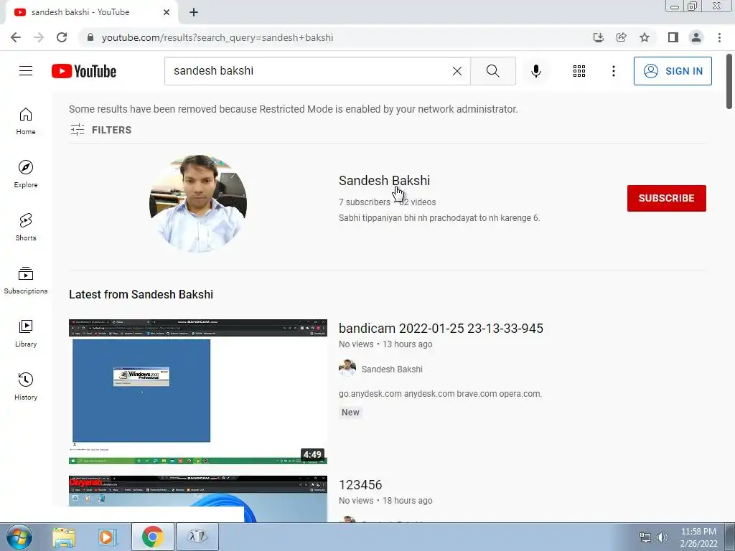The width and height of the screenshot is (735, 551).
Task: Open Explore in the sidebar
Action: [x=26, y=174]
